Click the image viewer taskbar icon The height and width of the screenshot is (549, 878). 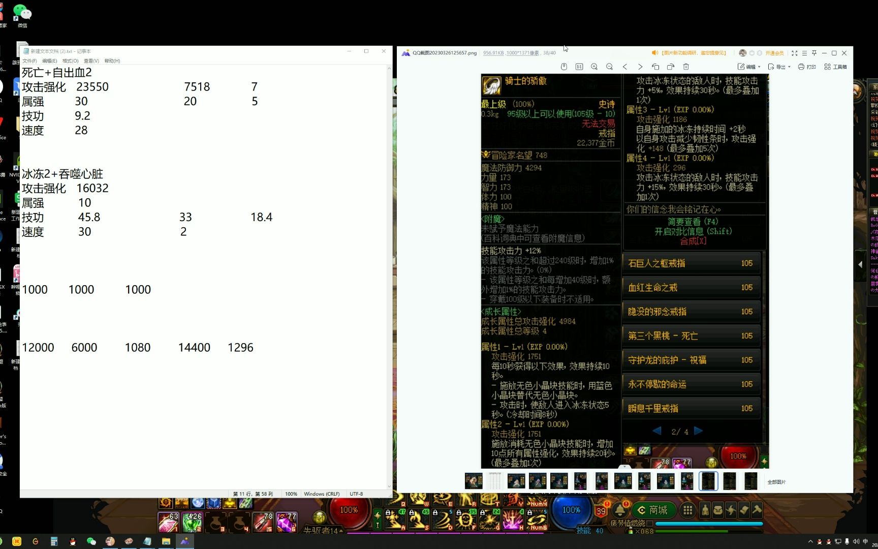[x=184, y=541]
